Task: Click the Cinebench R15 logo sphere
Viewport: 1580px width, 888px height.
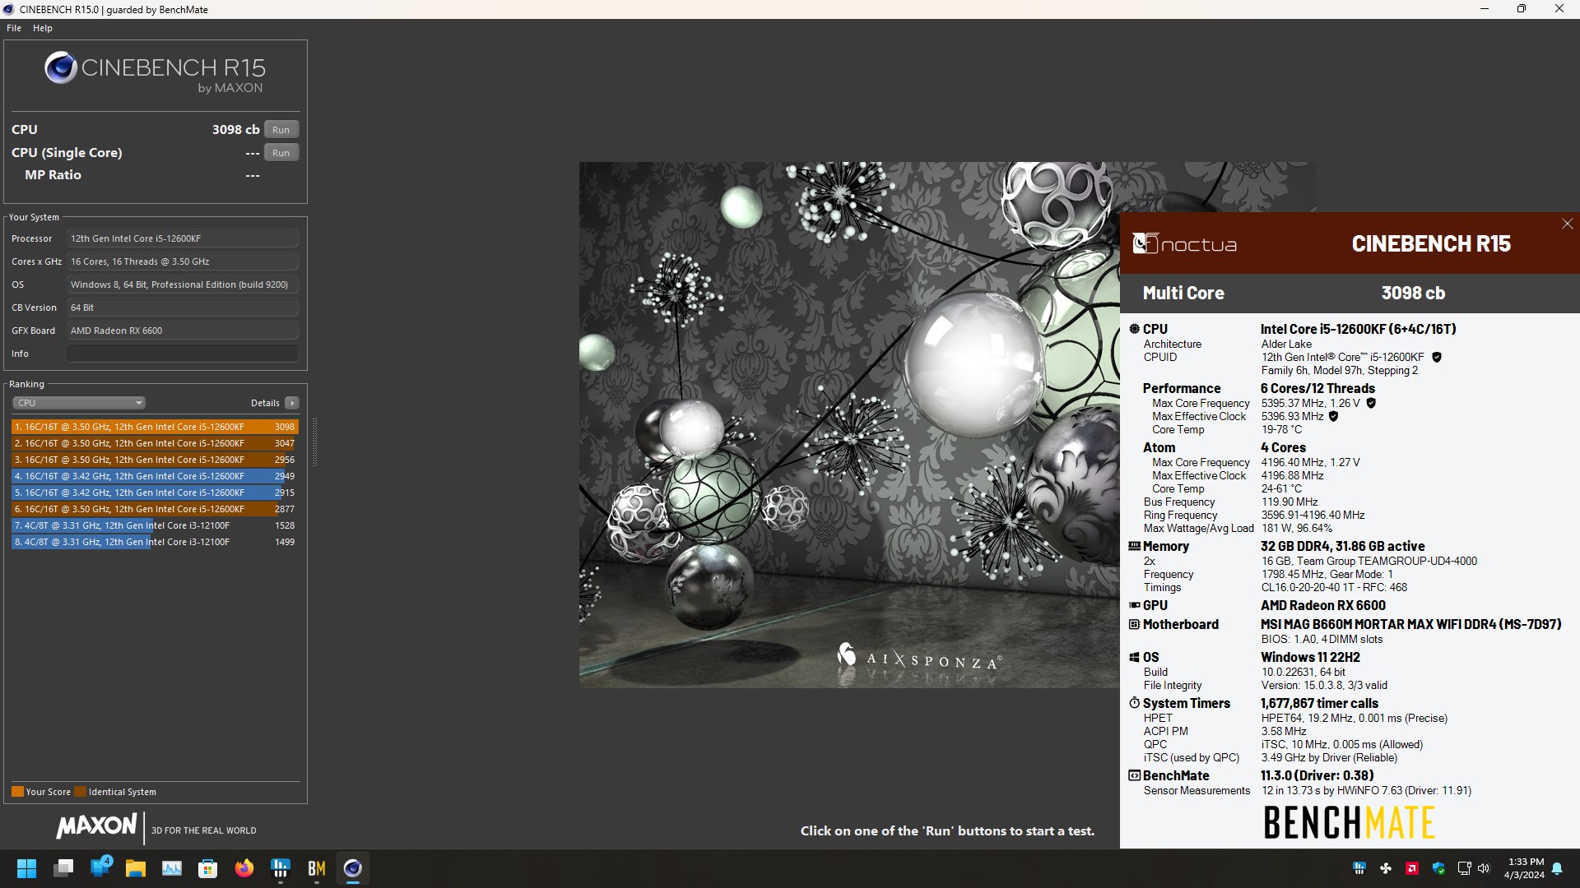Action: tap(61, 67)
